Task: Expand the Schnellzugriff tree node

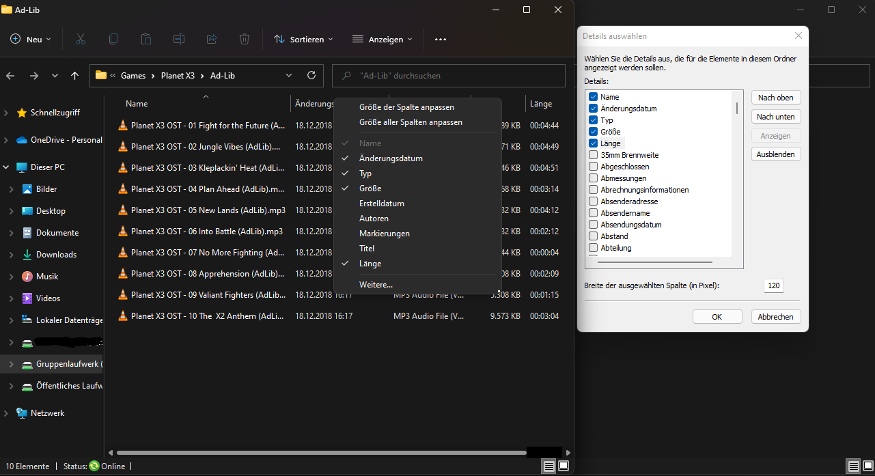Action: [6, 113]
